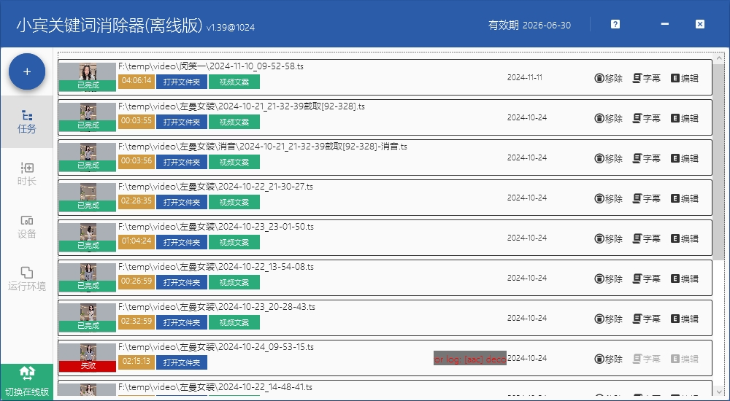Open folder for failed 2024-10-24_09-53-15.ts

[x=182, y=362]
